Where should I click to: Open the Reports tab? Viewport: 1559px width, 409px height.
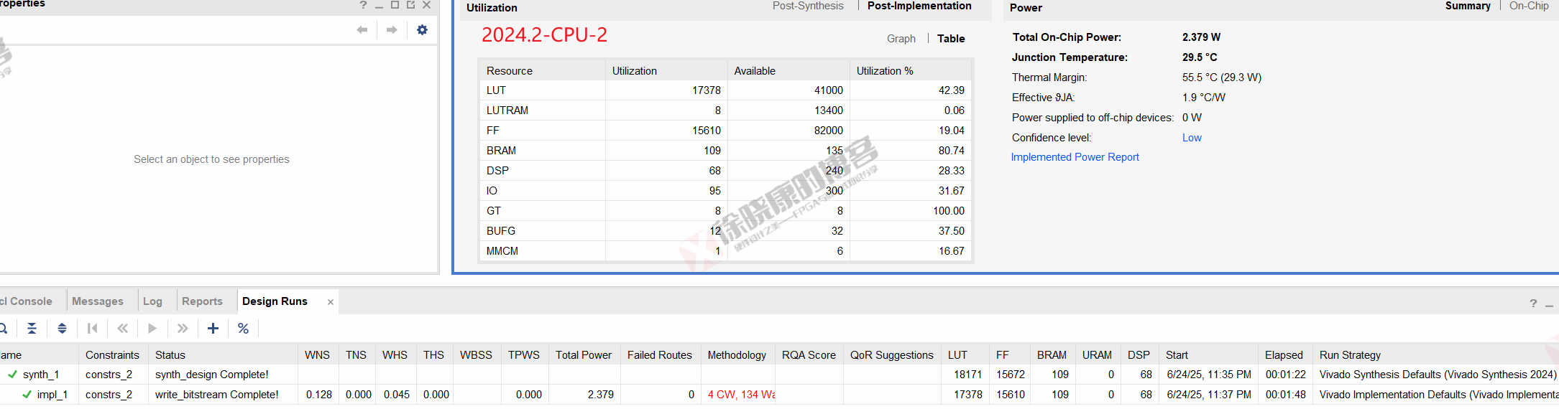click(x=202, y=301)
